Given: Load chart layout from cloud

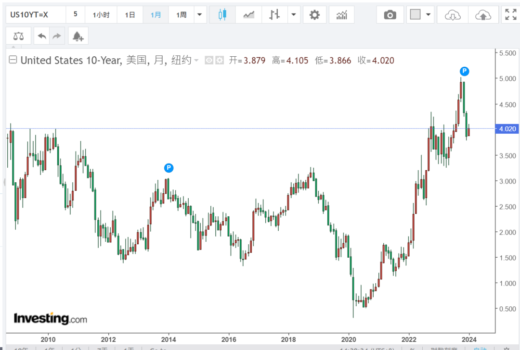Looking at the screenshot, I should tap(452, 15).
